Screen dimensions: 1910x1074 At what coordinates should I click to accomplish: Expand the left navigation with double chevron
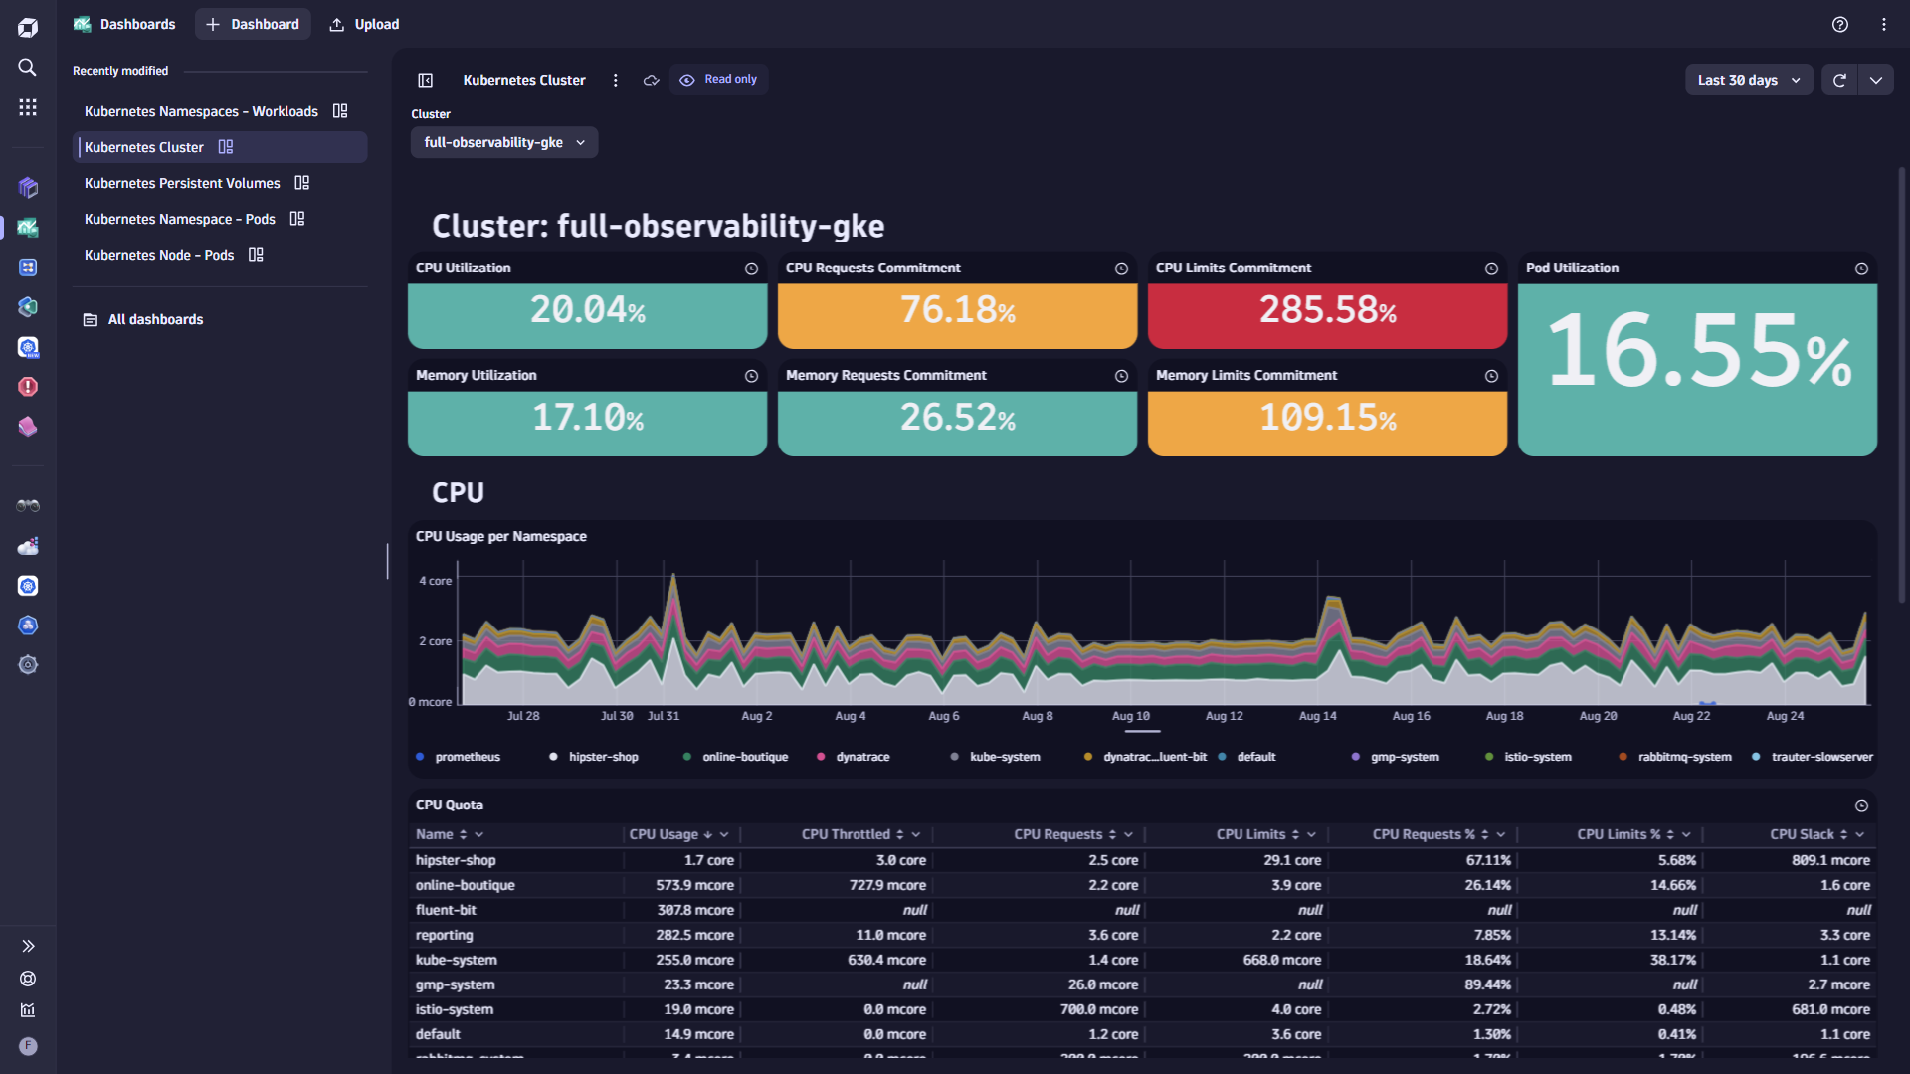28,946
